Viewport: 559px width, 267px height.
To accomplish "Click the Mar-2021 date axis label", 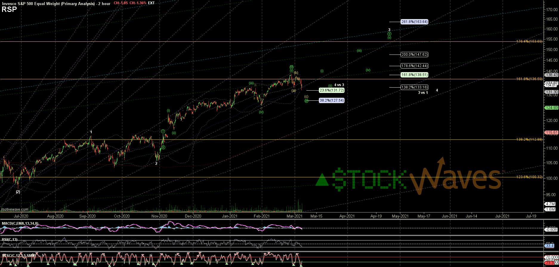I will pyautogui.click(x=295, y=216).
